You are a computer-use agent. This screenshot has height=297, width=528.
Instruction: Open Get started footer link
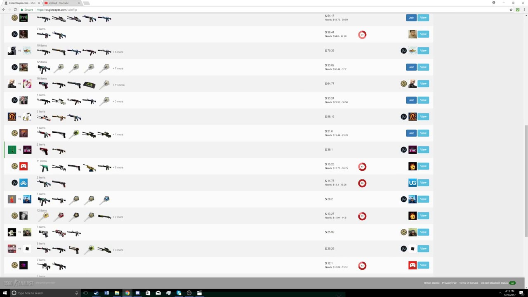[x=432, y=283]
